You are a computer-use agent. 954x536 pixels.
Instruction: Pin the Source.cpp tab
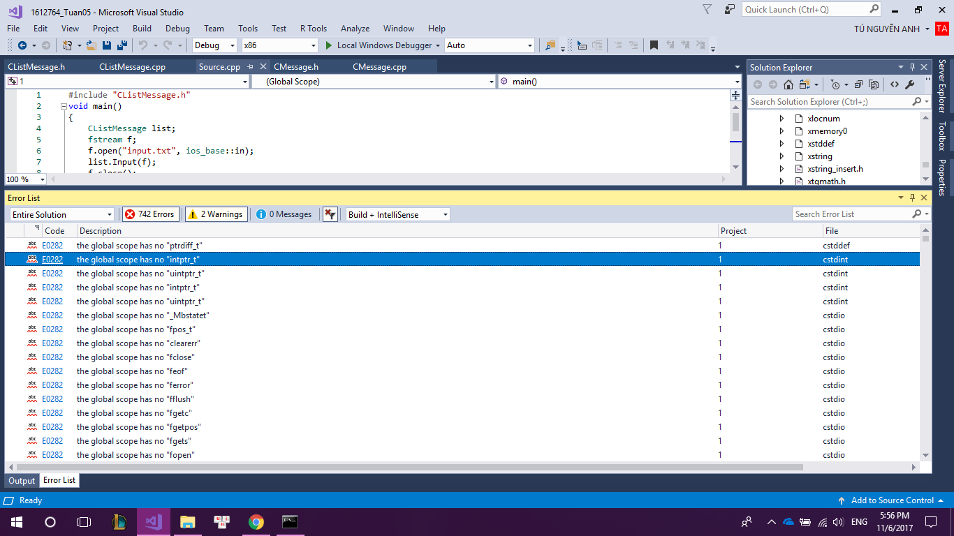coord(251,67)
